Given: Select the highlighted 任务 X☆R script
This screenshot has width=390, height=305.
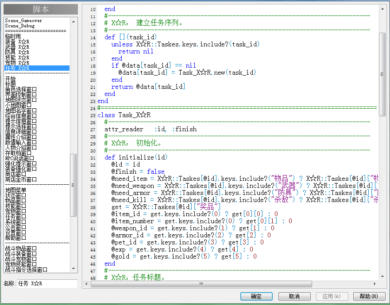Looking at the screenshot, I should [x=37, y=68].
